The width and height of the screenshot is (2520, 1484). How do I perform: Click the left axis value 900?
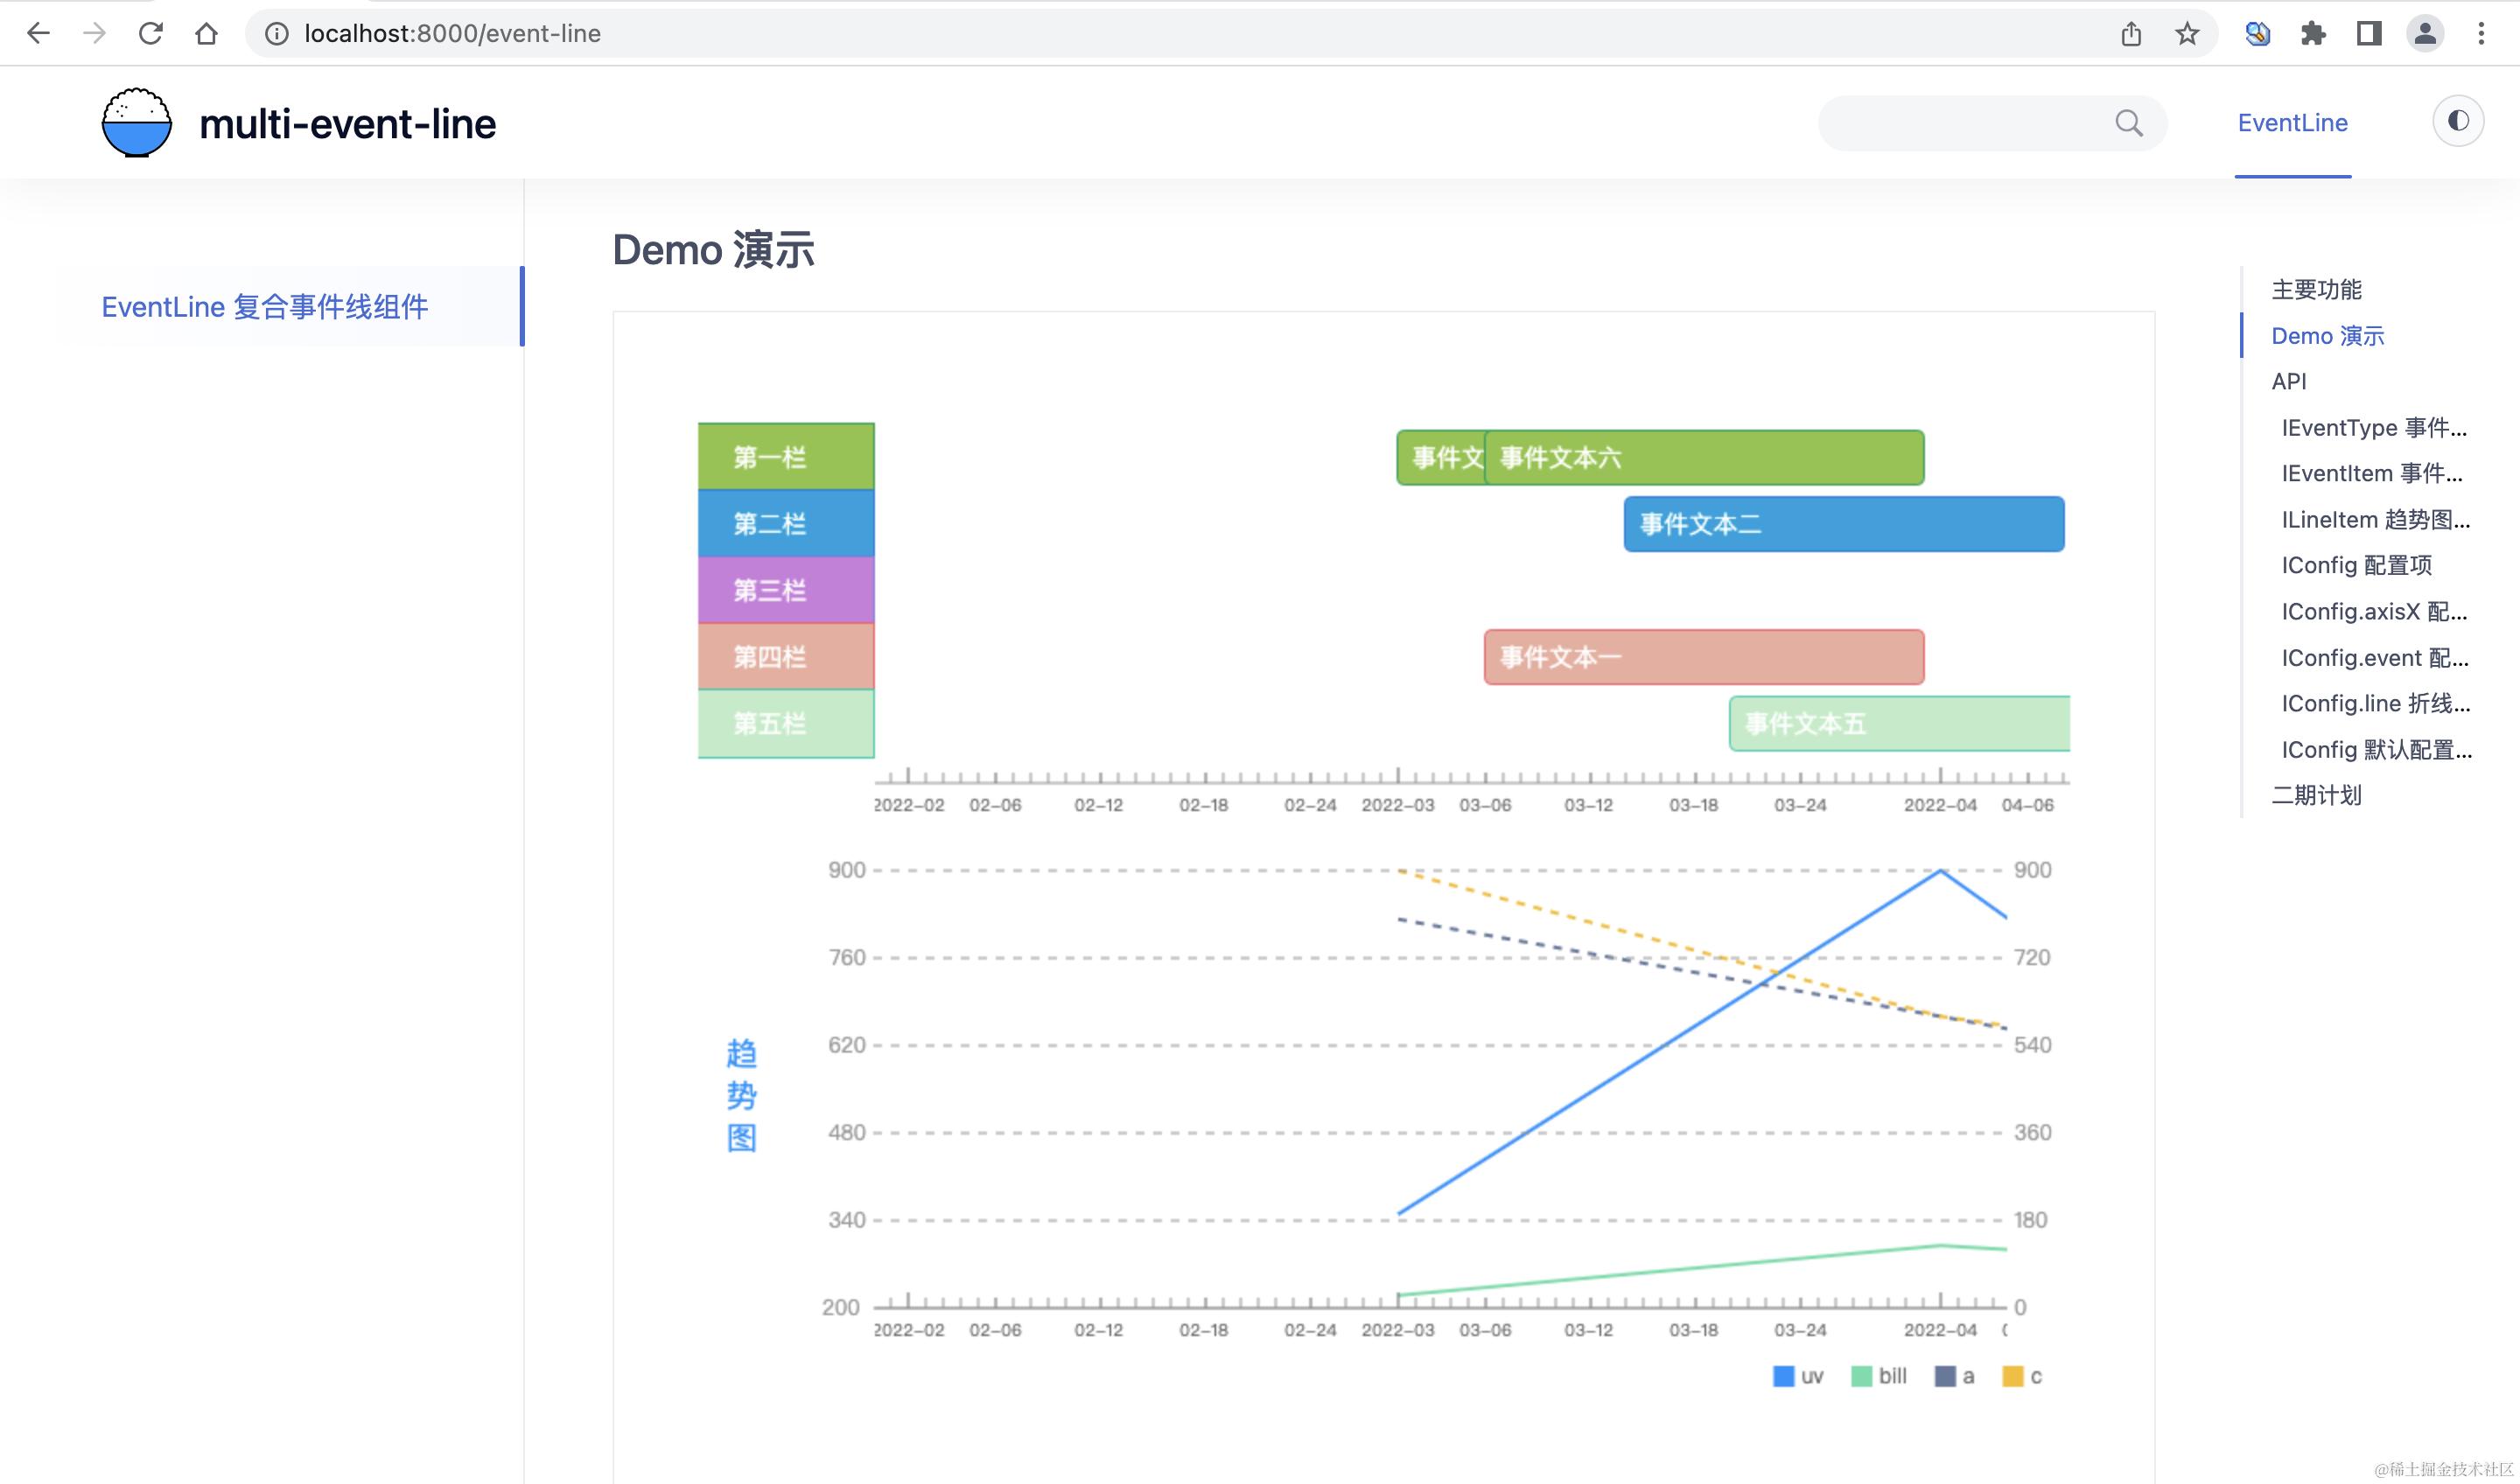tap(846, 870)
